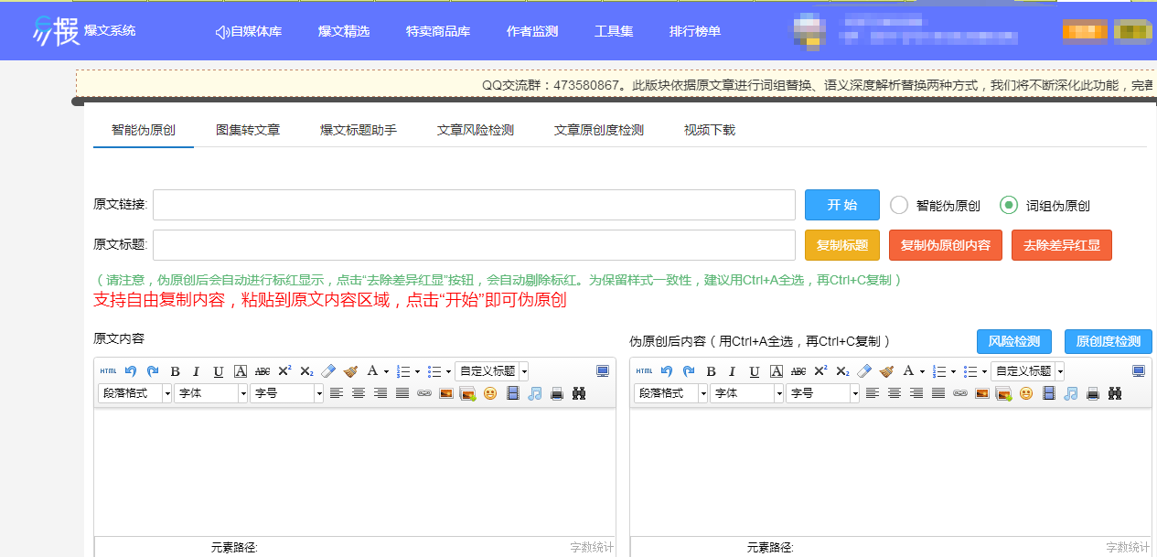Clear formatting with eraser in 原文内容 editor

[328, 371]
